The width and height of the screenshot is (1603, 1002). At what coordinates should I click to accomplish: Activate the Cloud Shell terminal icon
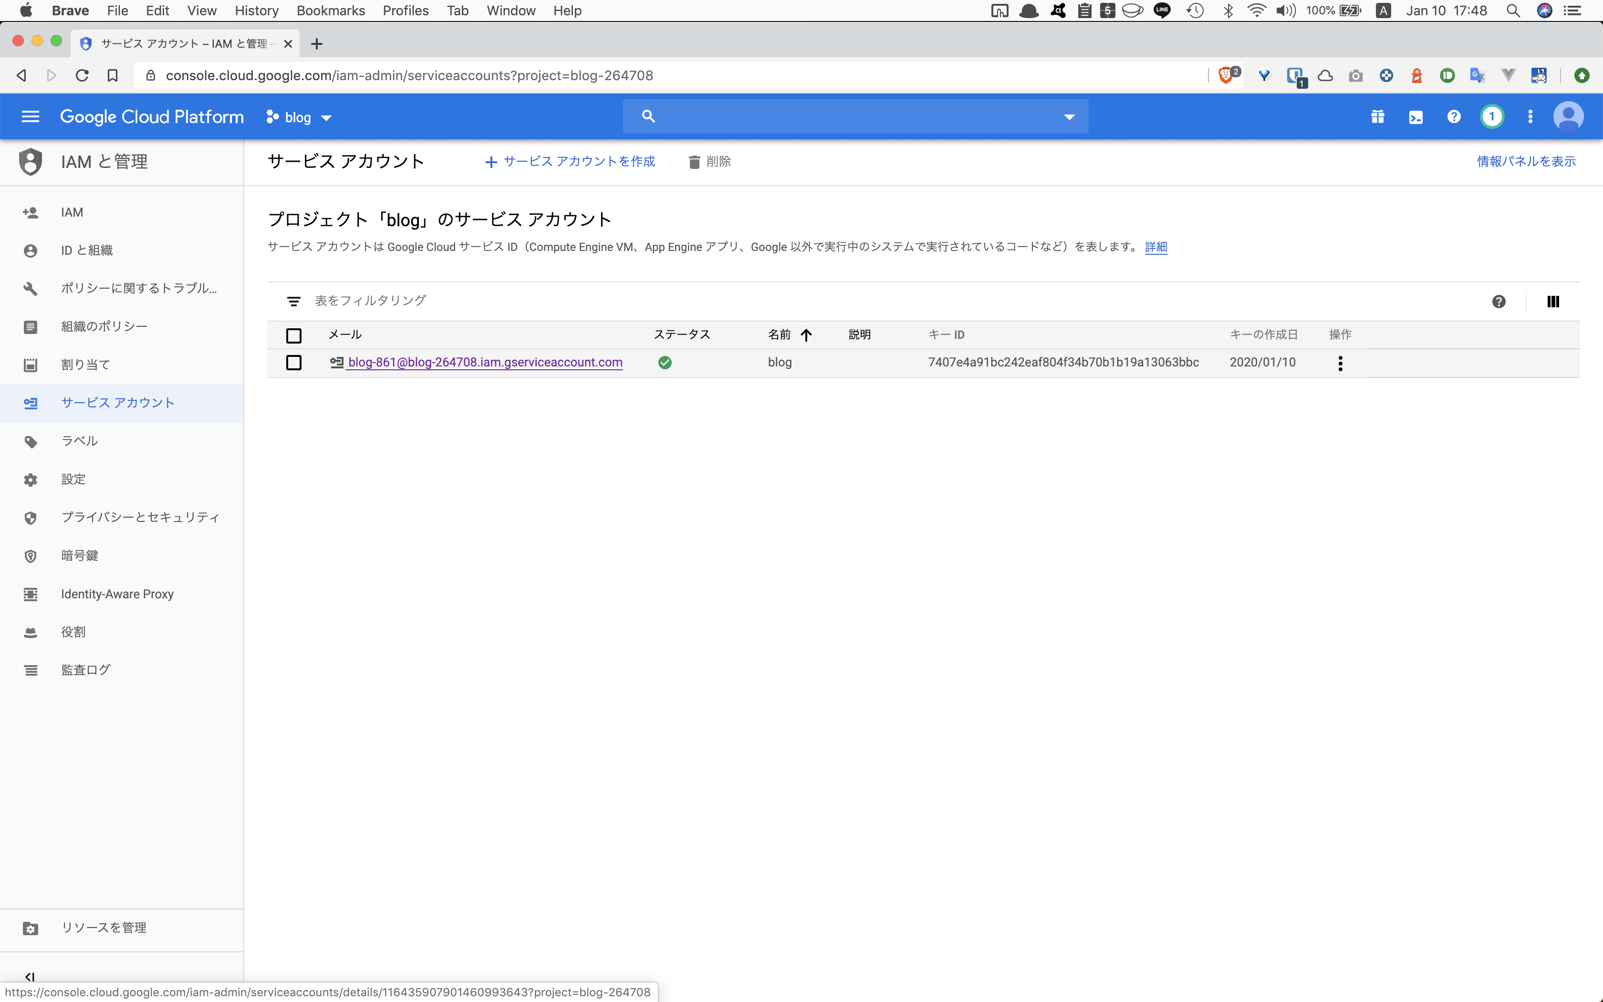(x=1416, y=116)
